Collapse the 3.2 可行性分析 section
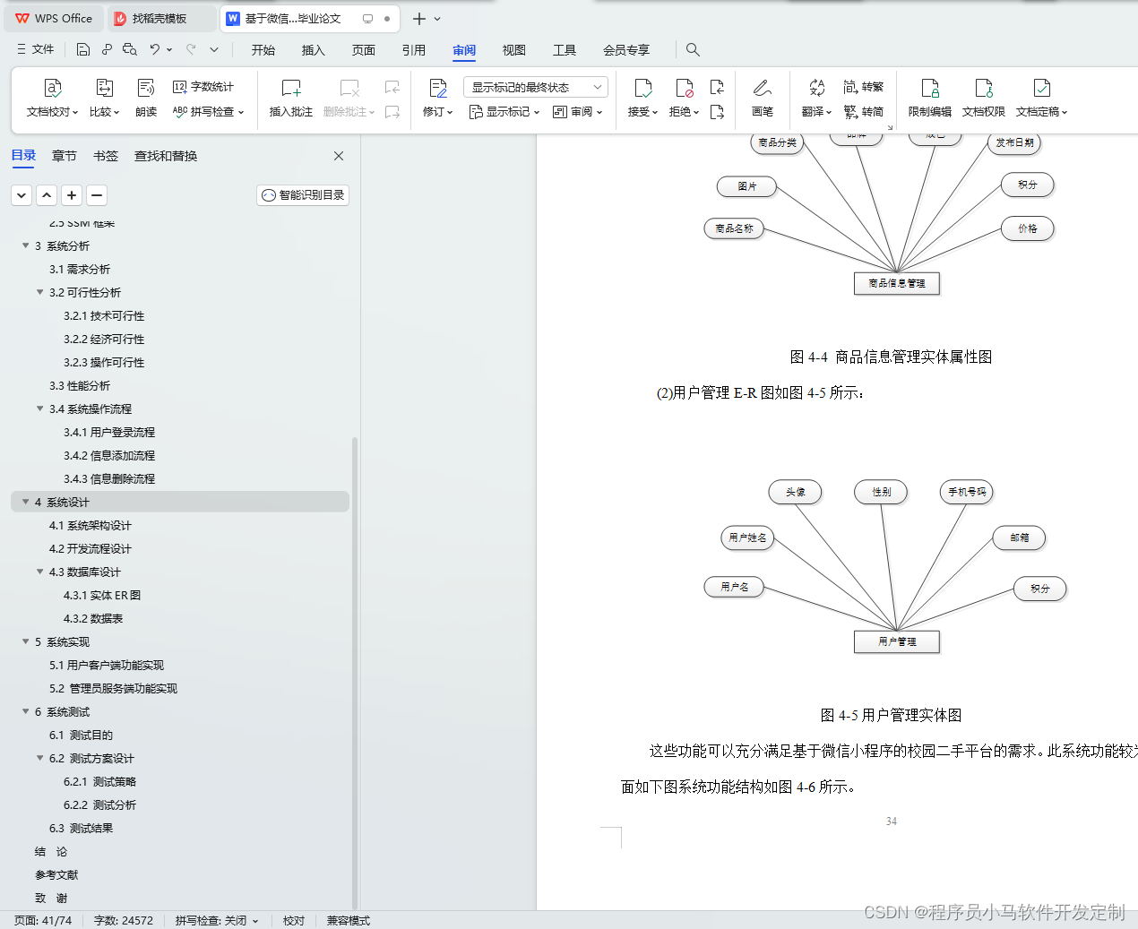Viewport: 1138px width, 929px height. pos(40,292)
